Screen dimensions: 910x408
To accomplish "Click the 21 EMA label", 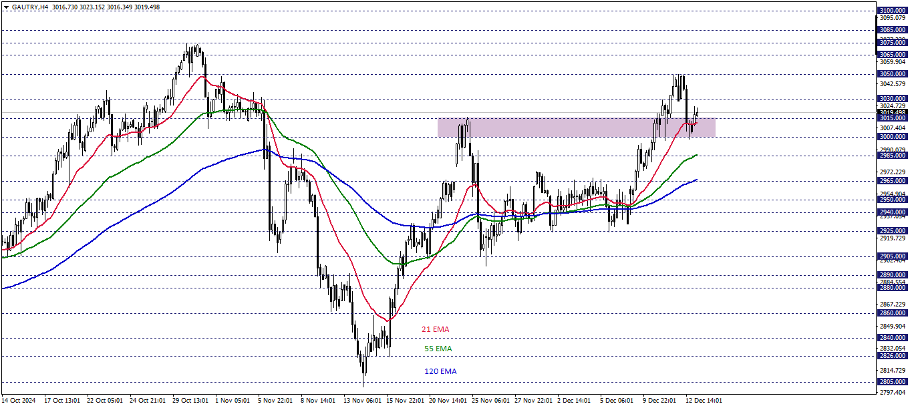I will pyautogui.click(x=436, y=329).
